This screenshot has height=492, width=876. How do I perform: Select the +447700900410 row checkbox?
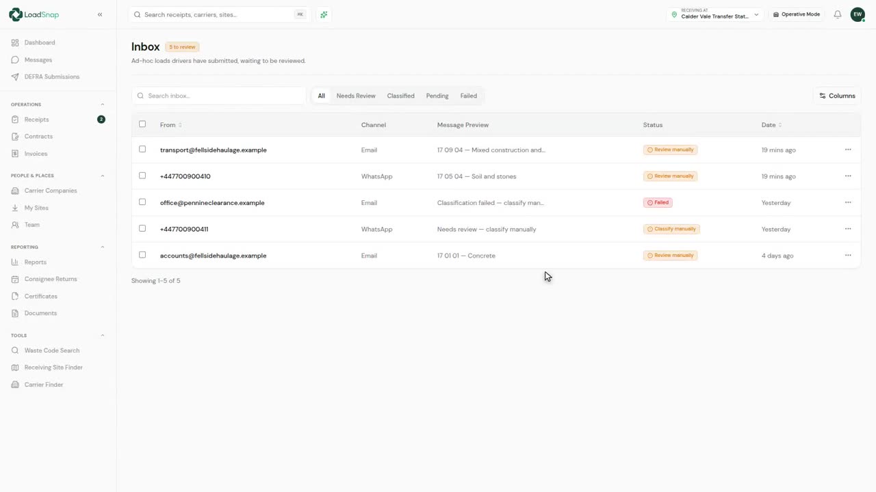coord(142,176)
